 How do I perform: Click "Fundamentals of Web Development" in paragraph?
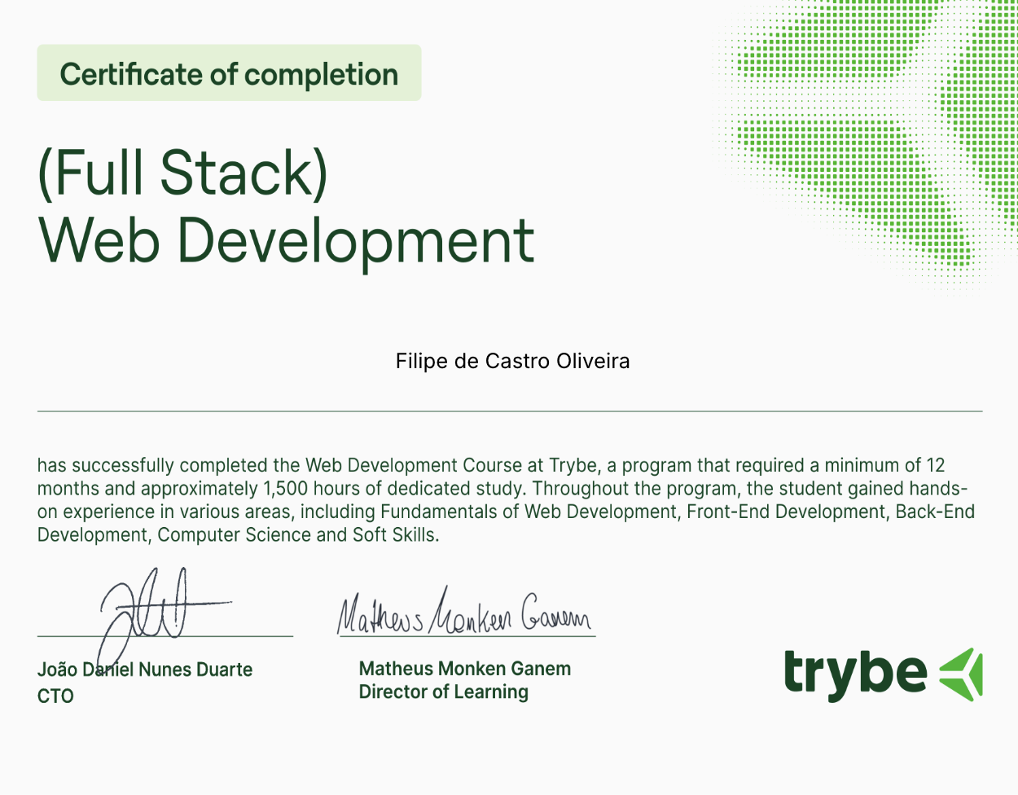click(x=529, y=512)
